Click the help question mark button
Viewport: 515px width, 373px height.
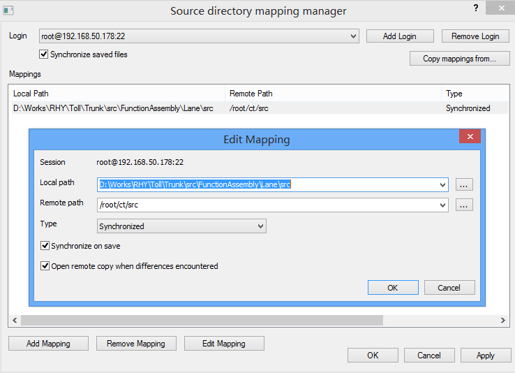(x=476, y=8)
